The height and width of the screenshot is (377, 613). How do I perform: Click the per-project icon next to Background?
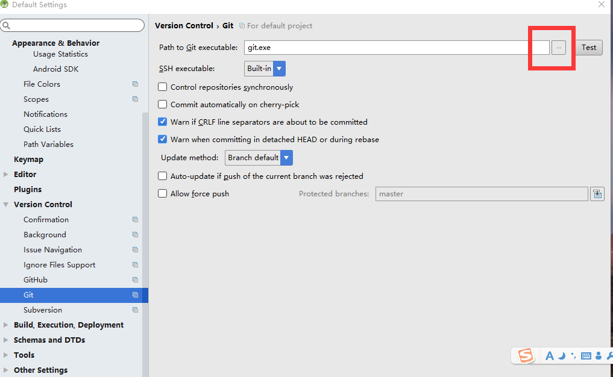135,235
